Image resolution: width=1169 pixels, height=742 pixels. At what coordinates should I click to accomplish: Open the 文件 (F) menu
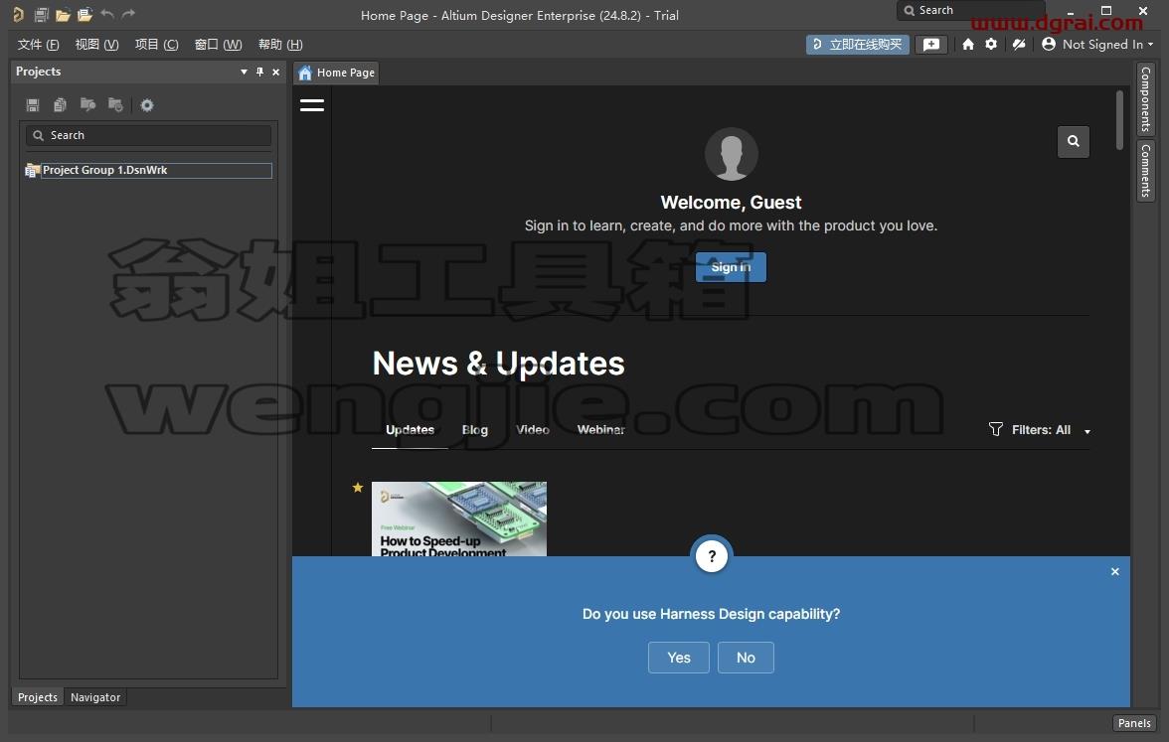tap(38, 45)
